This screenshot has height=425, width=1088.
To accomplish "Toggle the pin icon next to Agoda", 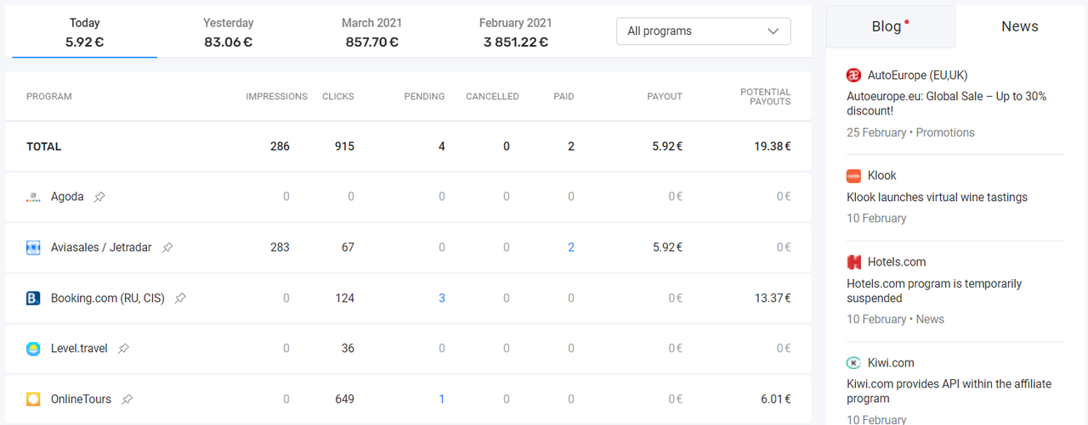I will (99, 197).
